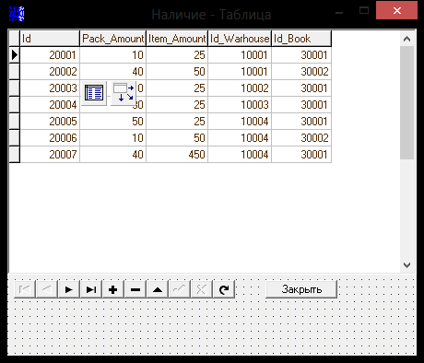This screenshot has width=424, height=363.
Task: Click the Id column header
Action: pos(50,39)
